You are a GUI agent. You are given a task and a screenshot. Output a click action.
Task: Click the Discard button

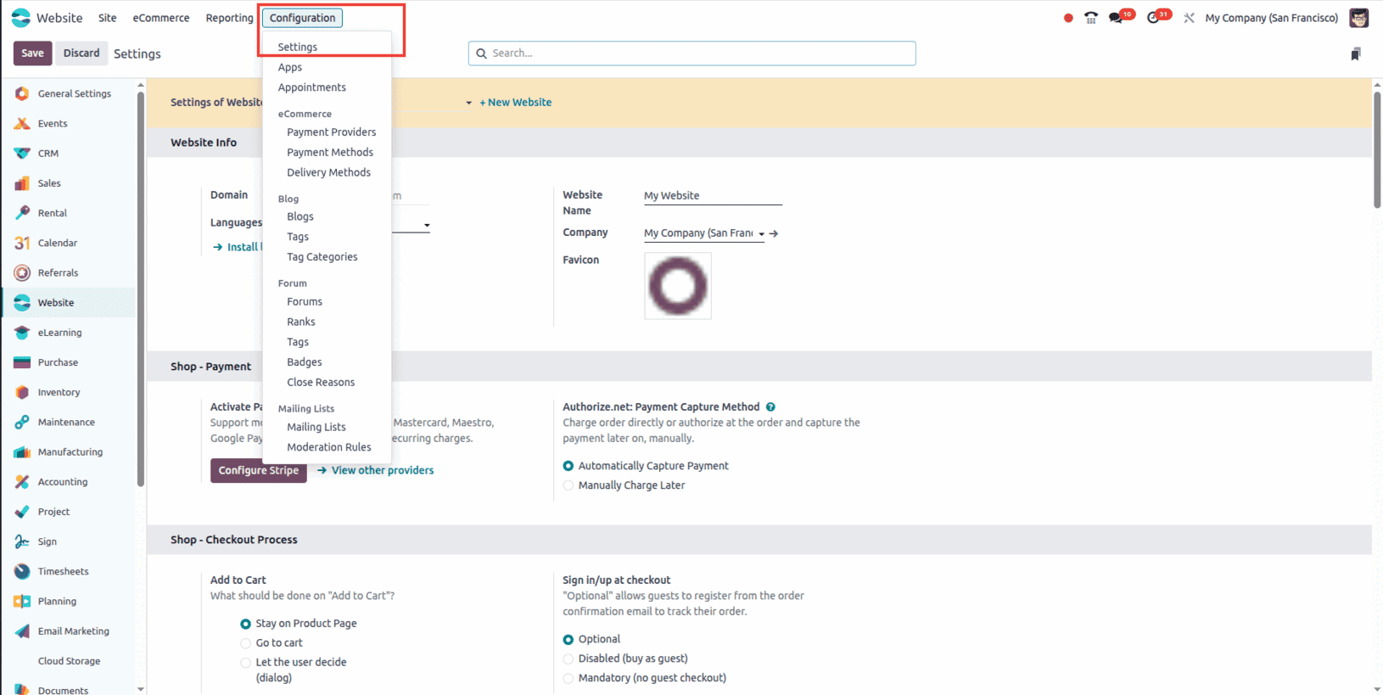(x=81, y=53)
